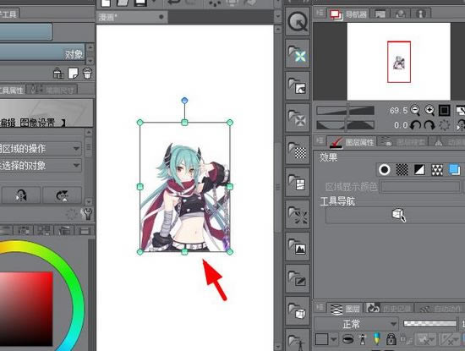Screen dimensions: 465x351
Task: Toggle reference layer lighthouse icon
Action: pyautogui.click(x=363, y=339)
